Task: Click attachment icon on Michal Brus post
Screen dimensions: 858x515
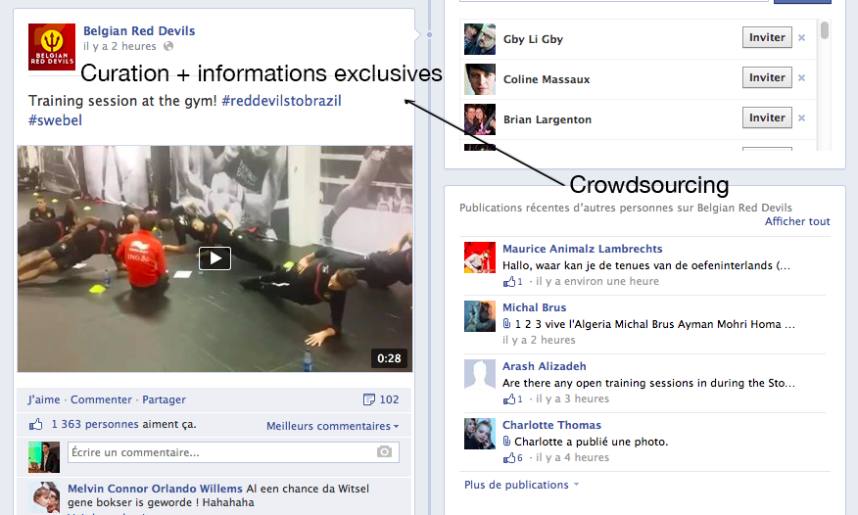Action: point(506,324)
